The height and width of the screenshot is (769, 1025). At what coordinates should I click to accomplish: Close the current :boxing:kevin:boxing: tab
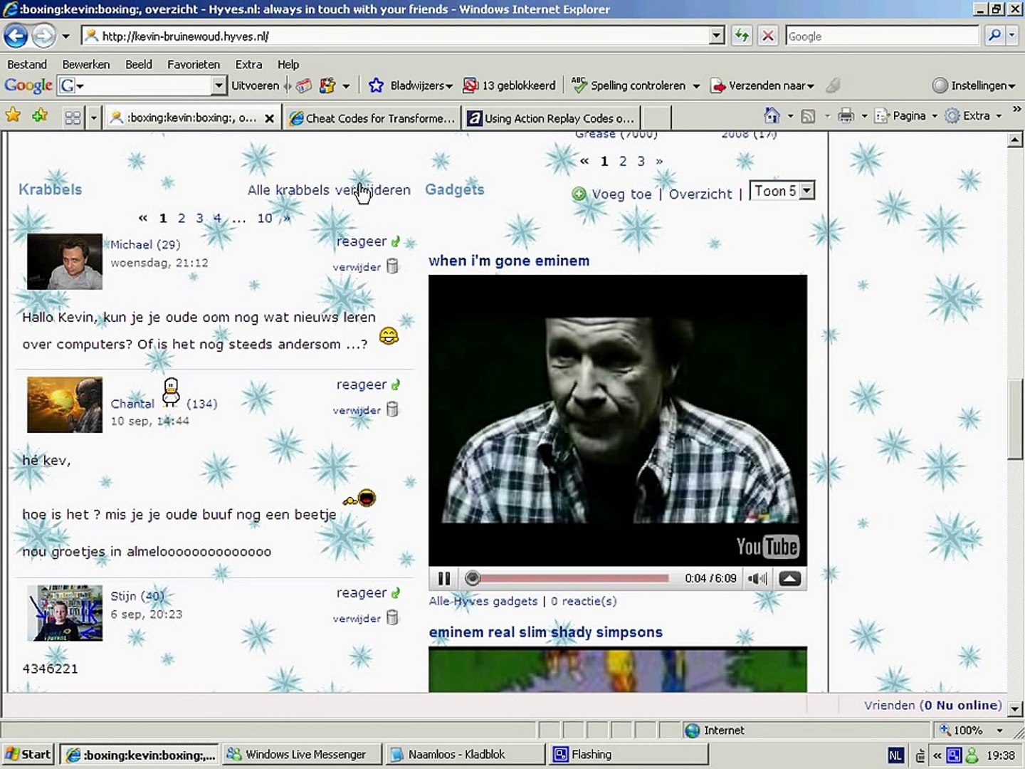(270, 118)
